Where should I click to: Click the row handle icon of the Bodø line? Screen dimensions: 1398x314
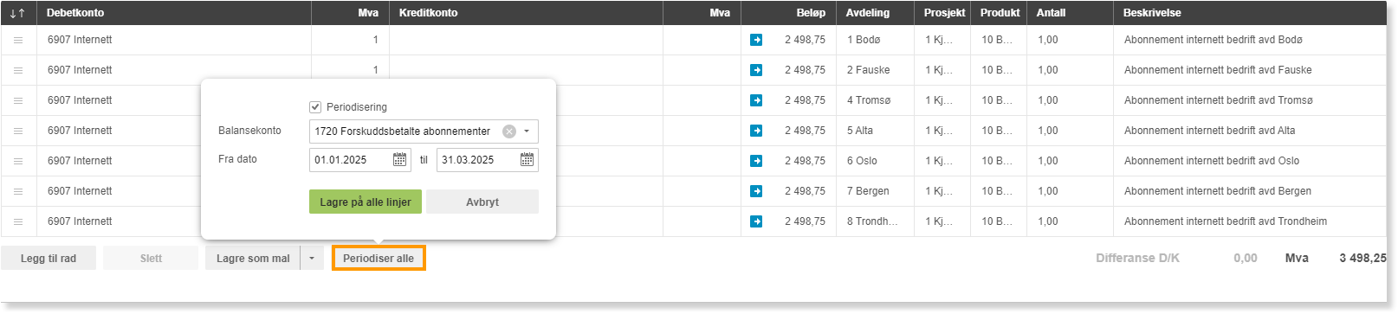(x=18, y=40)
